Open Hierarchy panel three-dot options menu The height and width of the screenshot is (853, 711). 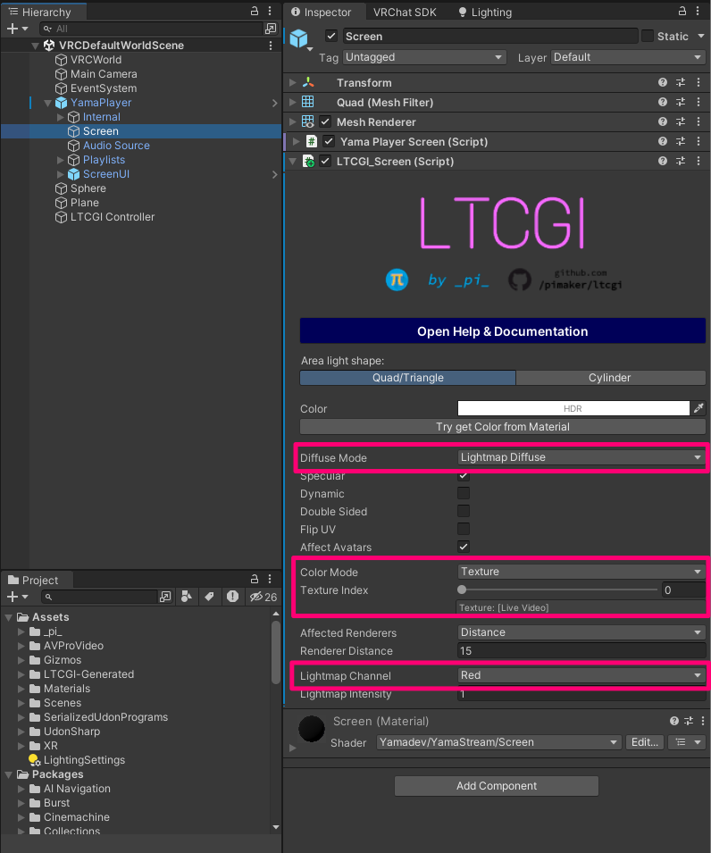270,11
